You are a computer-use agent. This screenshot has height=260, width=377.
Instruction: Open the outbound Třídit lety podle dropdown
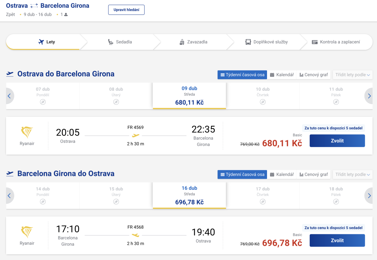pos(352,75)
